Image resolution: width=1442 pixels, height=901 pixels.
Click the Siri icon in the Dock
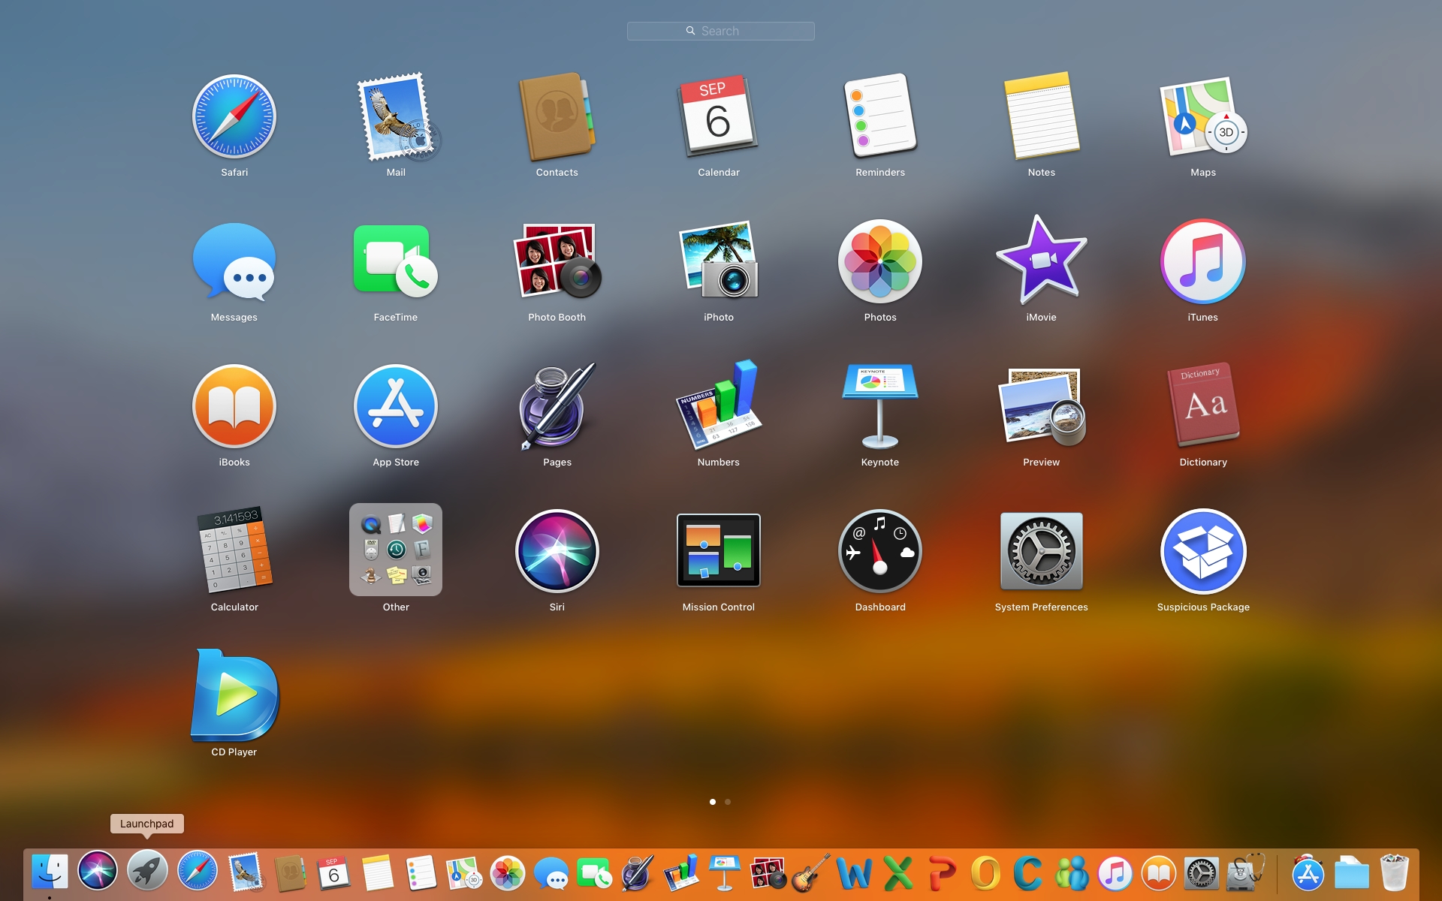(x=98, y=872)
